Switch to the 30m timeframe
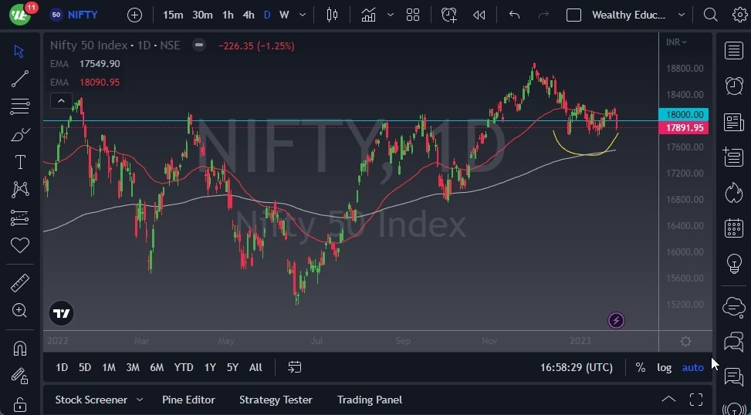 (202, 15)
